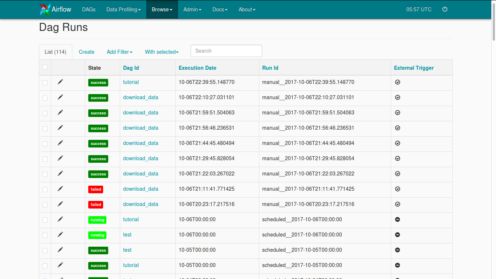Open download_data link for 22:10:27 run

pos(141,97)
